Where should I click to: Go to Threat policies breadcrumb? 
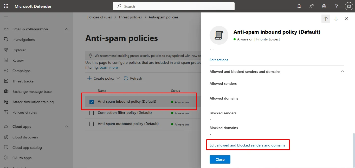point(130,17)
